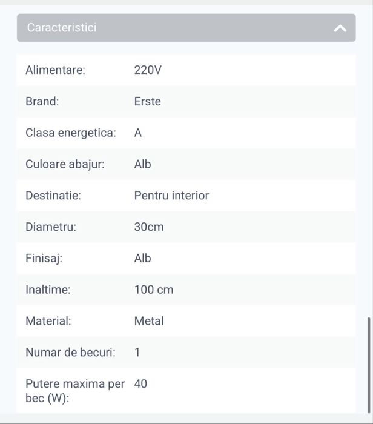This screenshot has height=424, width=373.
Task: Click the Destinatie row label
Action: [53, 196]
